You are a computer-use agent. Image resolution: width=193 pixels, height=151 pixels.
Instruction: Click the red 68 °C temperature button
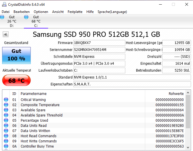coord(16,81)
